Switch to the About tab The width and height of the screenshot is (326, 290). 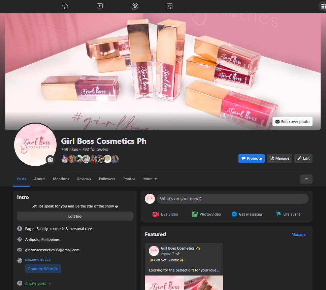click(39, 179)
